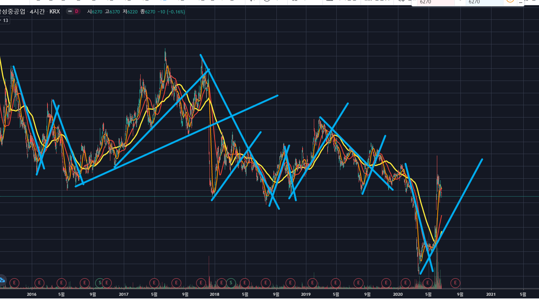Collapse the 13 indicators legend button
This screenshot has width=539, height=301.
[x=4, y=21]
